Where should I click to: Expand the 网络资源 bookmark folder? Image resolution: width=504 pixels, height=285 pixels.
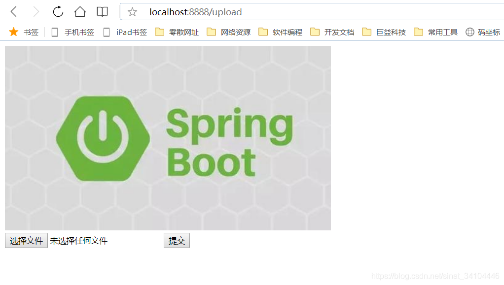click(228, 32)
